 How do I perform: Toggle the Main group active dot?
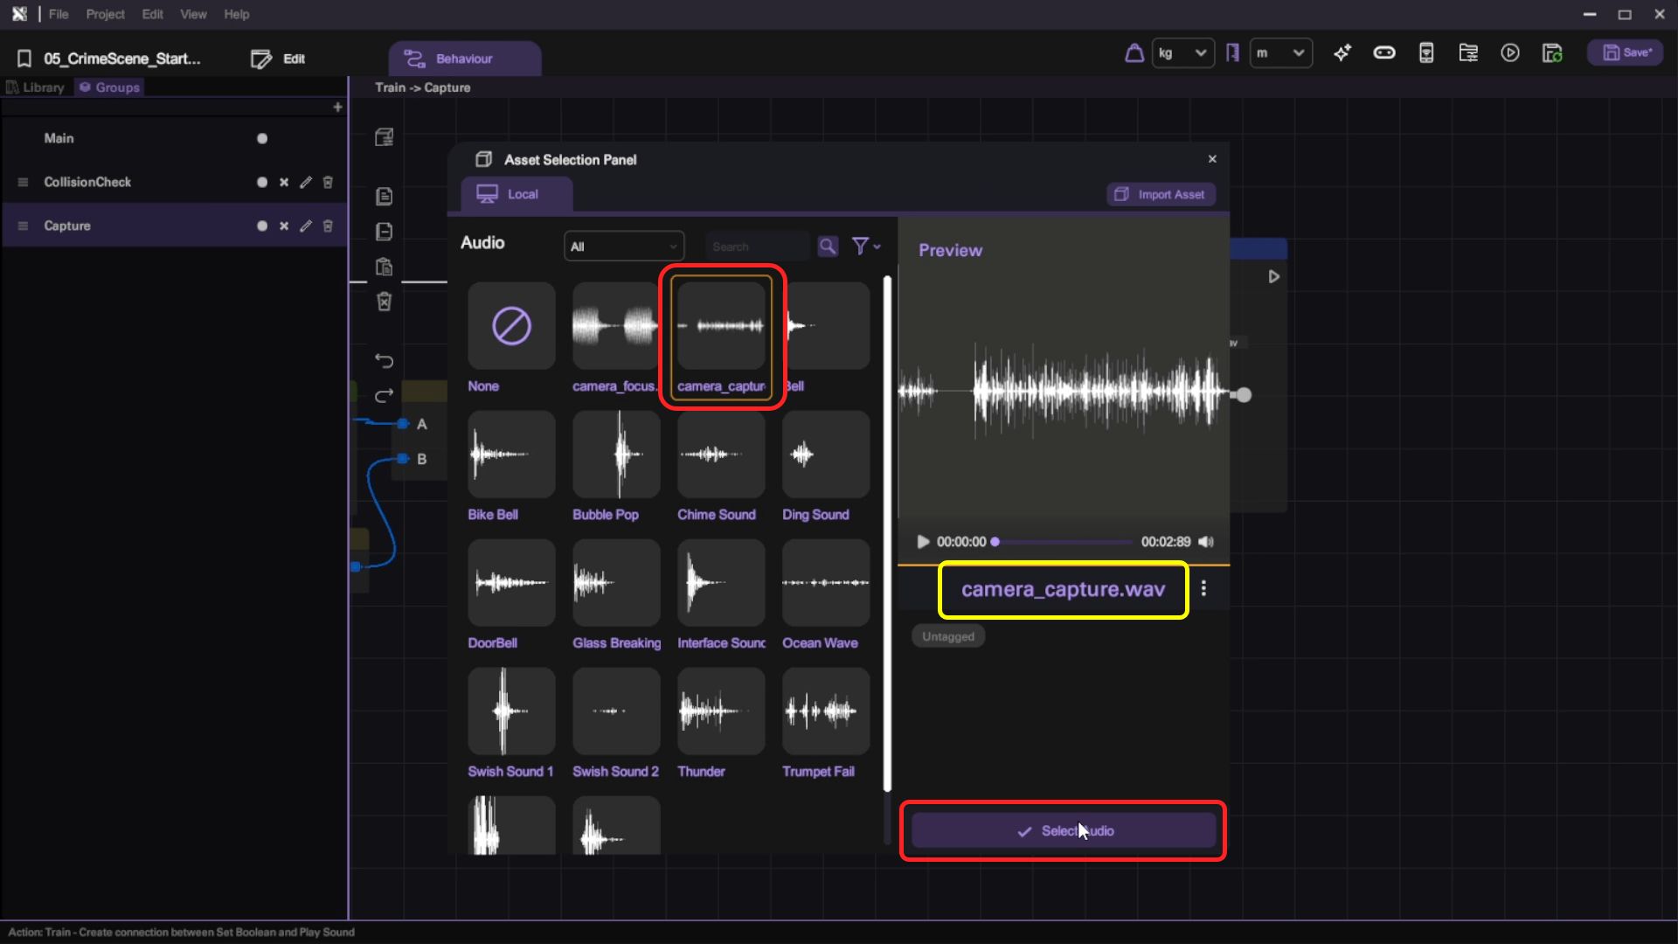click(x=261, y=138)
